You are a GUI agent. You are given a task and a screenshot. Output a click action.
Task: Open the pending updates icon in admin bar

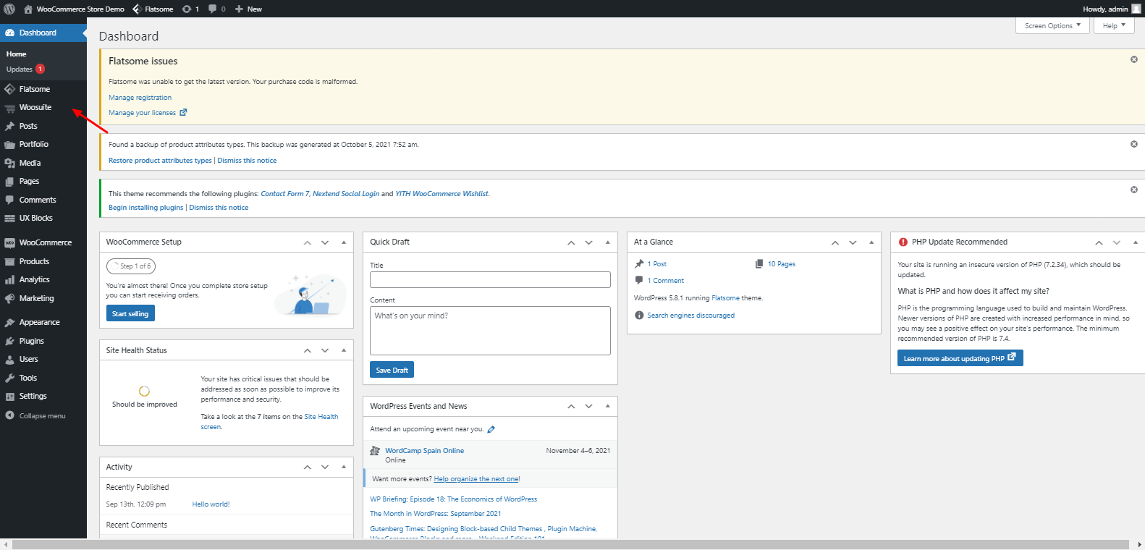coord(187,9)
